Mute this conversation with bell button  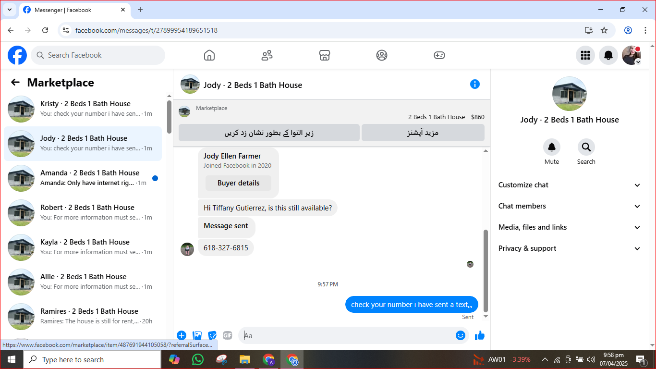(x=552, y=147)
